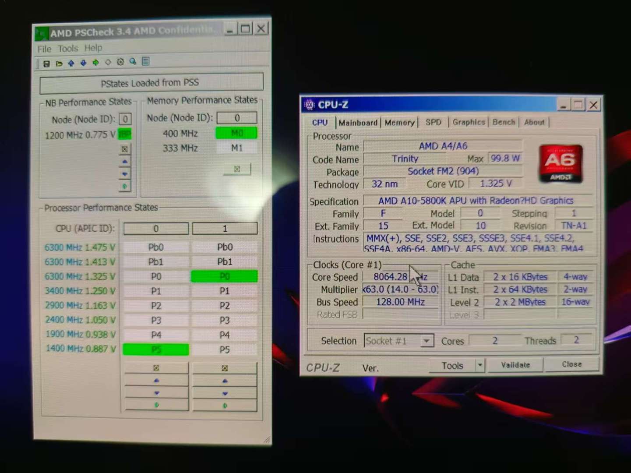The height and width of the screenshot is (473, 631).
Task: Select highlighted P0 state for CPU 1
Action: tap(225, 276)
